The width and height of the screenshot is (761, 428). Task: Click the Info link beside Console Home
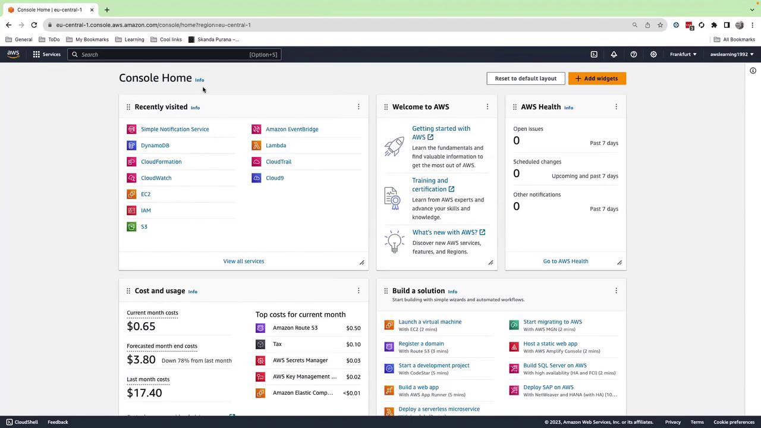(200, 80)
